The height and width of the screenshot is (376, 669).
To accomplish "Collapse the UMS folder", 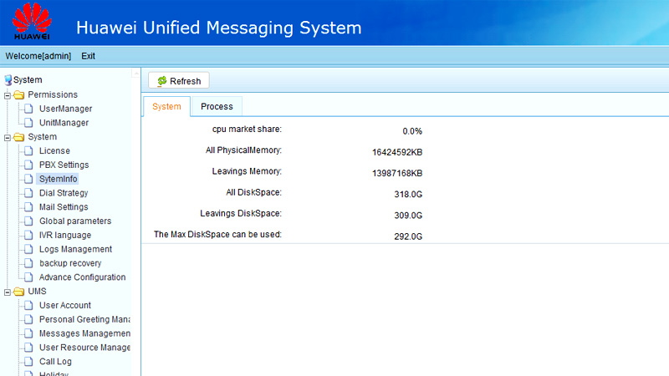I will point(8,292).
